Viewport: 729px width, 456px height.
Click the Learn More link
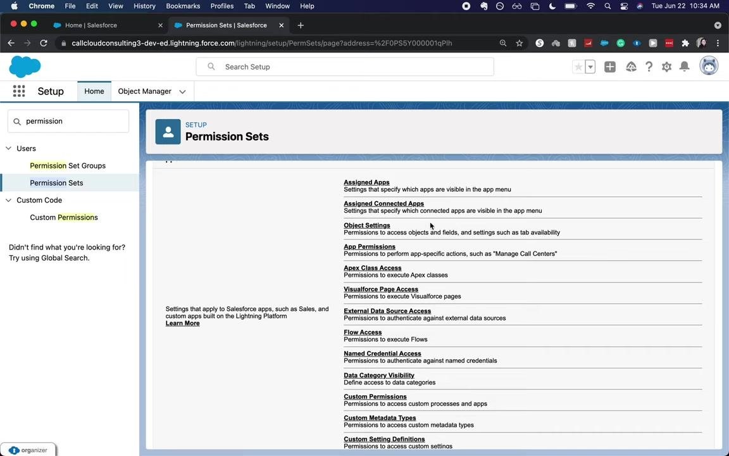point(182,324)
